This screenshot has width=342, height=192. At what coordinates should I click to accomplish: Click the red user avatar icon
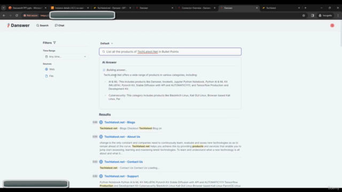coord(332,26)
